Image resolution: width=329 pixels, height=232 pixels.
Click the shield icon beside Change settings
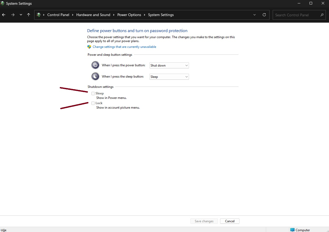pyautogui.click(x=89, y=47)
